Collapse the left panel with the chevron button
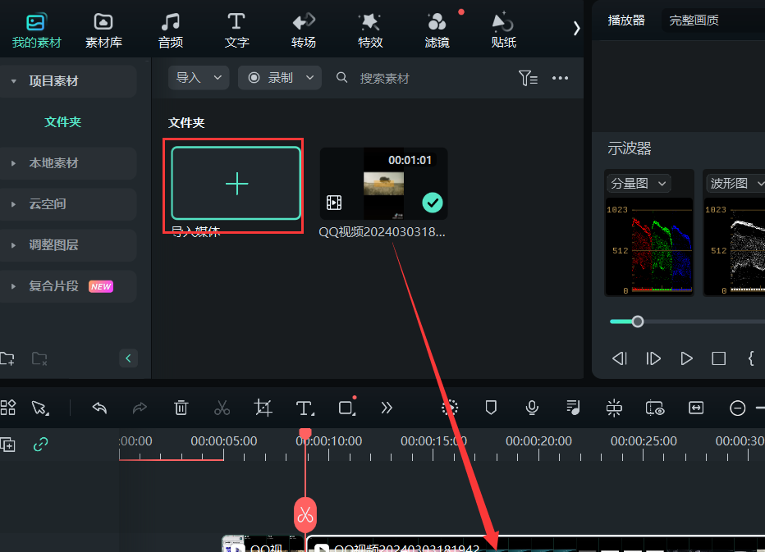Screen dimensions: 765x552 (x=128, y=358)
